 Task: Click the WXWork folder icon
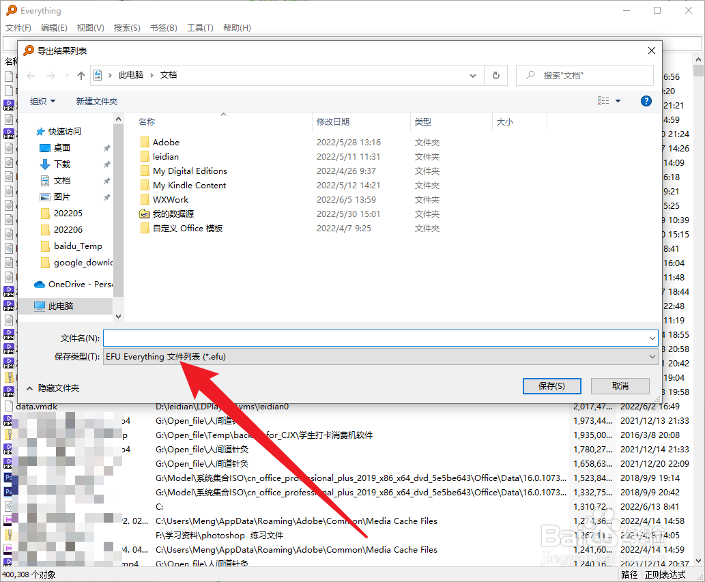(145, 200)
